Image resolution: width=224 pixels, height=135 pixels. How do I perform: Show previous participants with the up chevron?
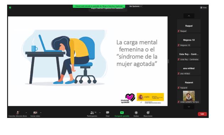pyautogui.click(x=189, y=16)
